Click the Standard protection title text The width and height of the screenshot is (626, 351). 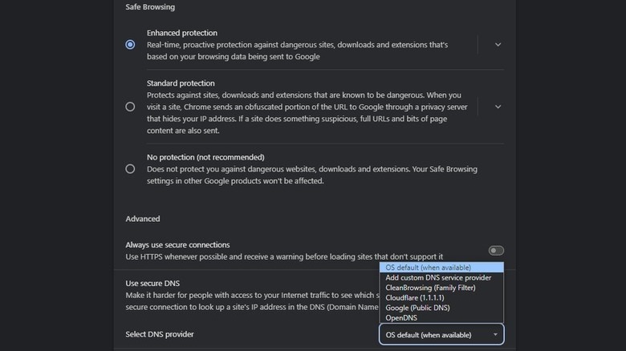coord(181,83)
